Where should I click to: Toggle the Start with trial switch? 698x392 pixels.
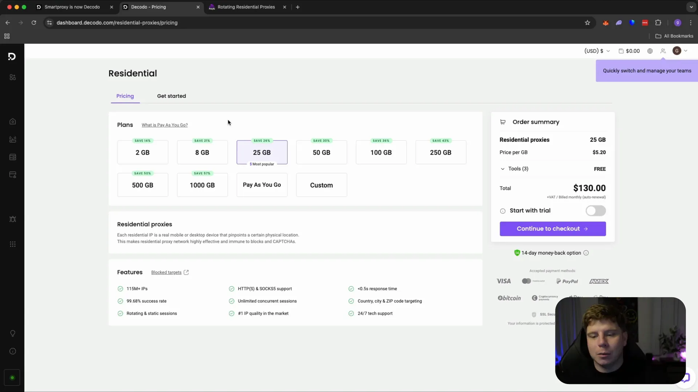595,211
